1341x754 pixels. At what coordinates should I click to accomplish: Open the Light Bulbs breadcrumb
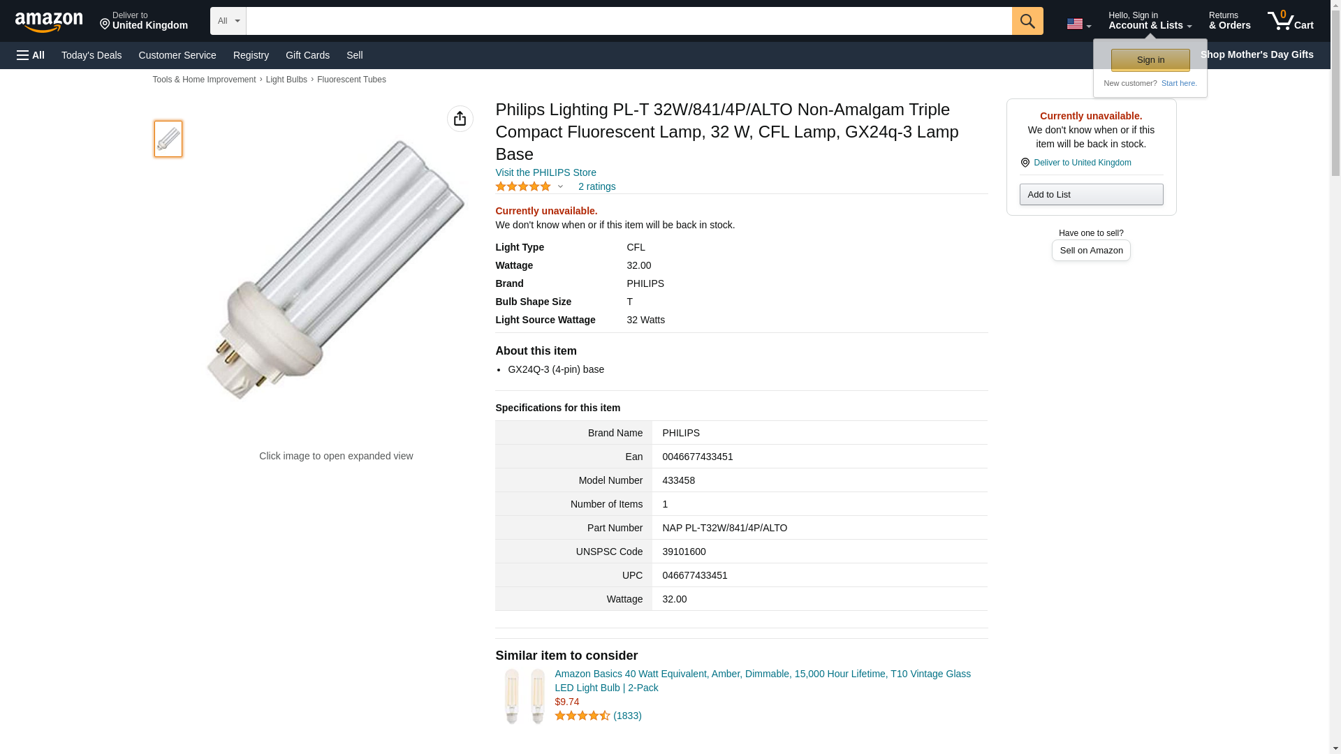click(x=286, y=80)
